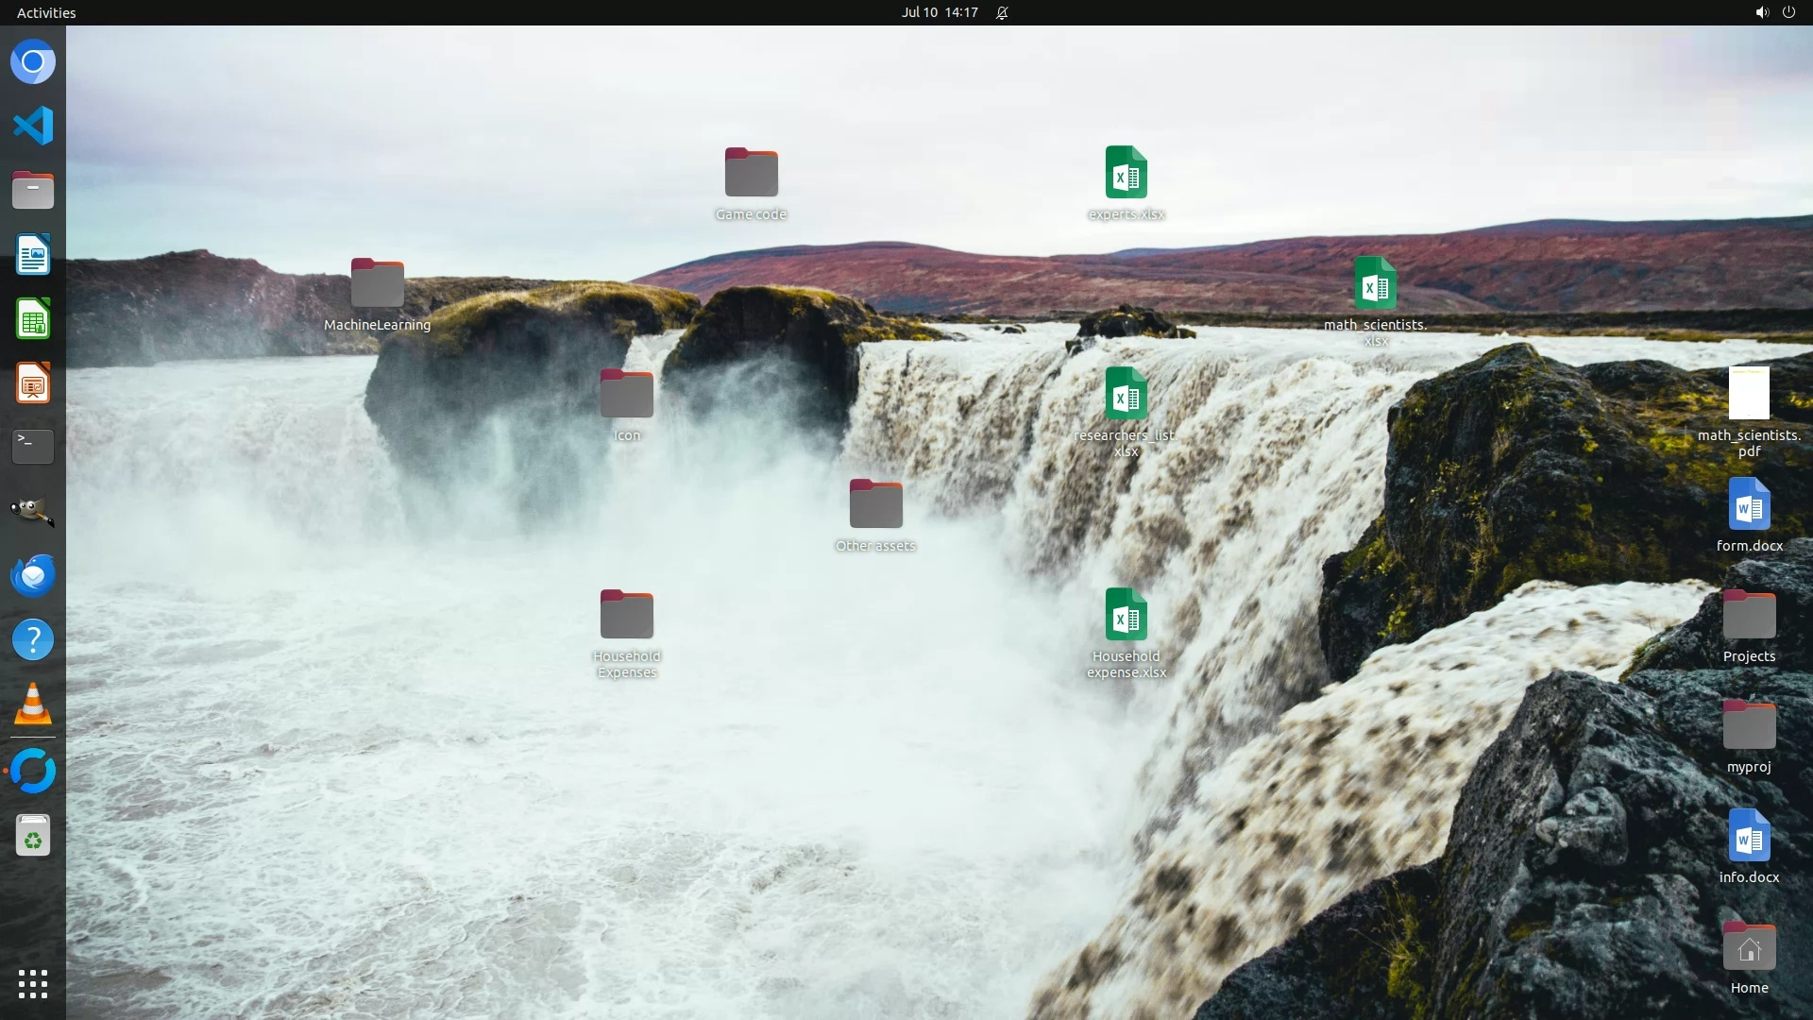Launch LibreOffice Calc from dock

tap(33, 319)
